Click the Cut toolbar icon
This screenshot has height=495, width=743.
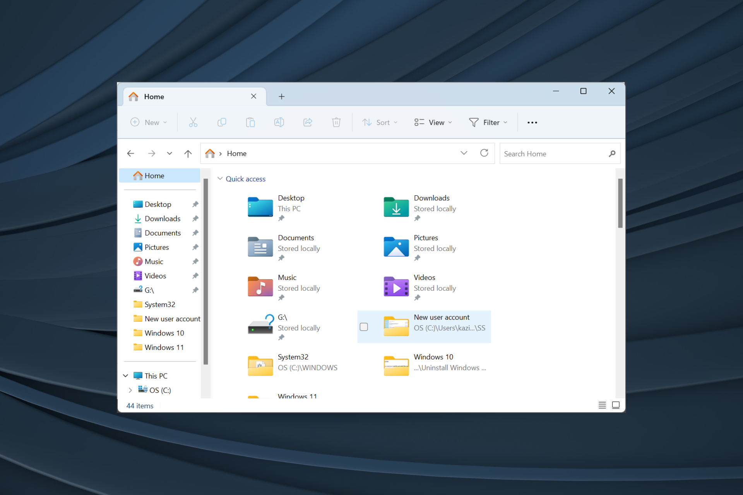tap(193, 123)
